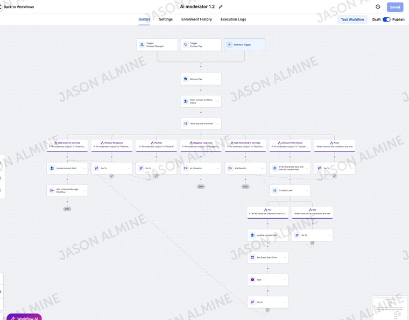Image resolution: width=409 pixels, height=320 pixels.
Task: Open three-dot menu on Wait step
Action: (285, 280)
